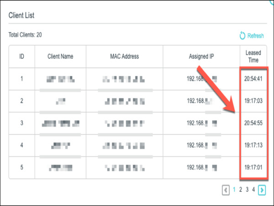Image resolution: width=274 pixels, height=206 pixels.
Task: Jump to page 4 of client list
Action: coord(253,190)
